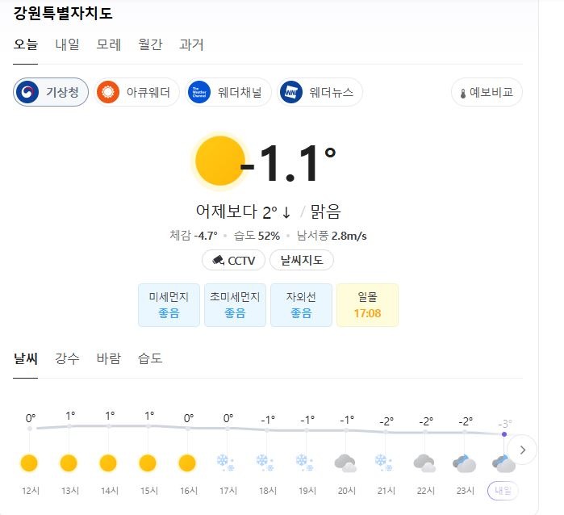Click the 웨더뉴스 logo icon
This screenshot has width=564, height=515.
[291, 93]
